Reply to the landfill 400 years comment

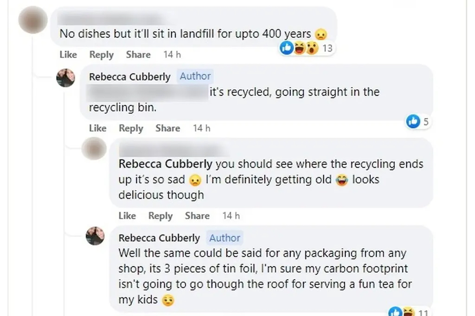pos(101,55)
